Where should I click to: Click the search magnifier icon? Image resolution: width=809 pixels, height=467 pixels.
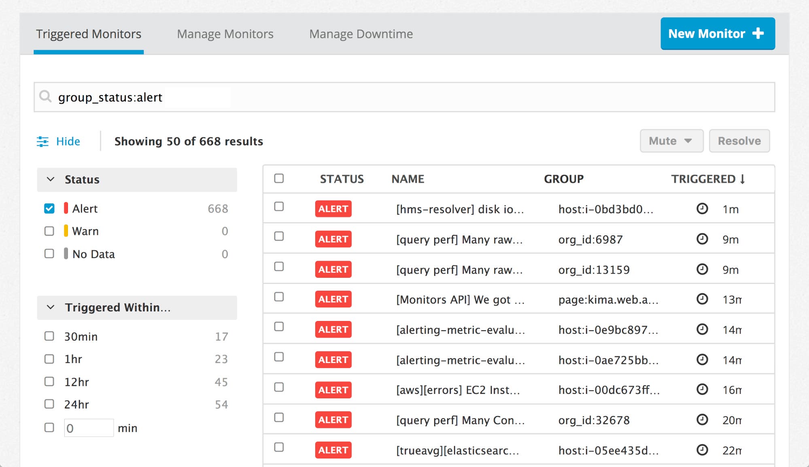45,97
